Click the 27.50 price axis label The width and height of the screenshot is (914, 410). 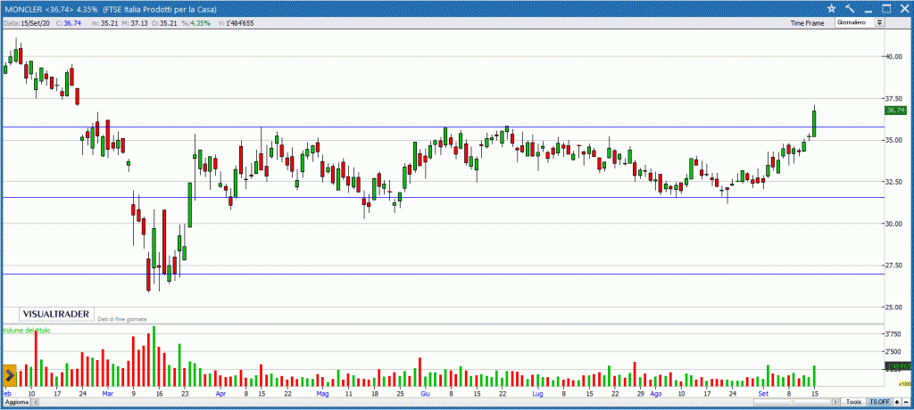click(x=894, y=266)
